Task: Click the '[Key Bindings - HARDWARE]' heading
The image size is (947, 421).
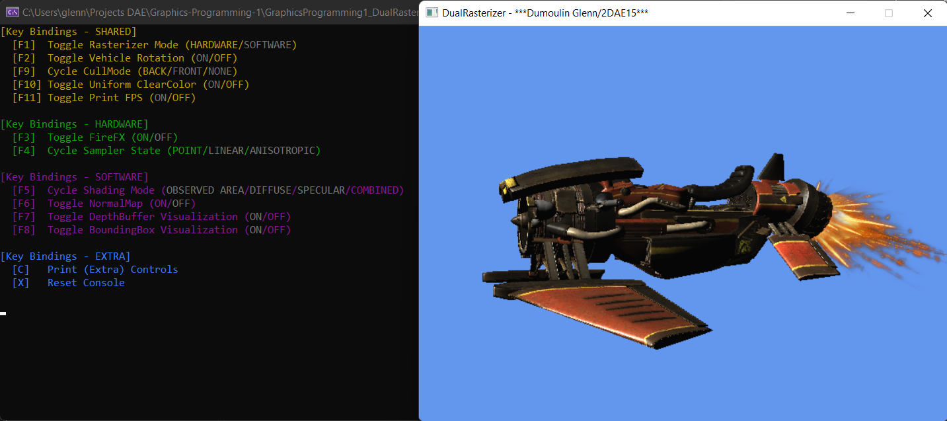Action: click(75, 124)
